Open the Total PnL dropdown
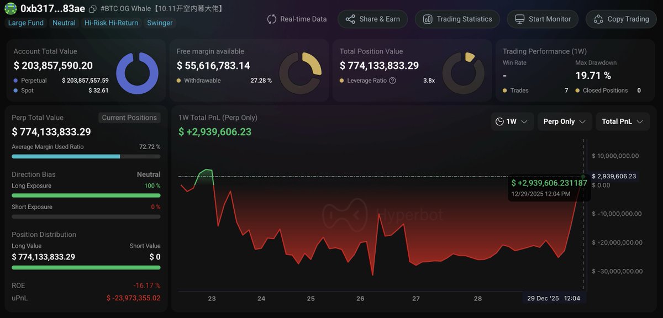The width and height of the screenshot is (663, 318). tap(623, 121)
